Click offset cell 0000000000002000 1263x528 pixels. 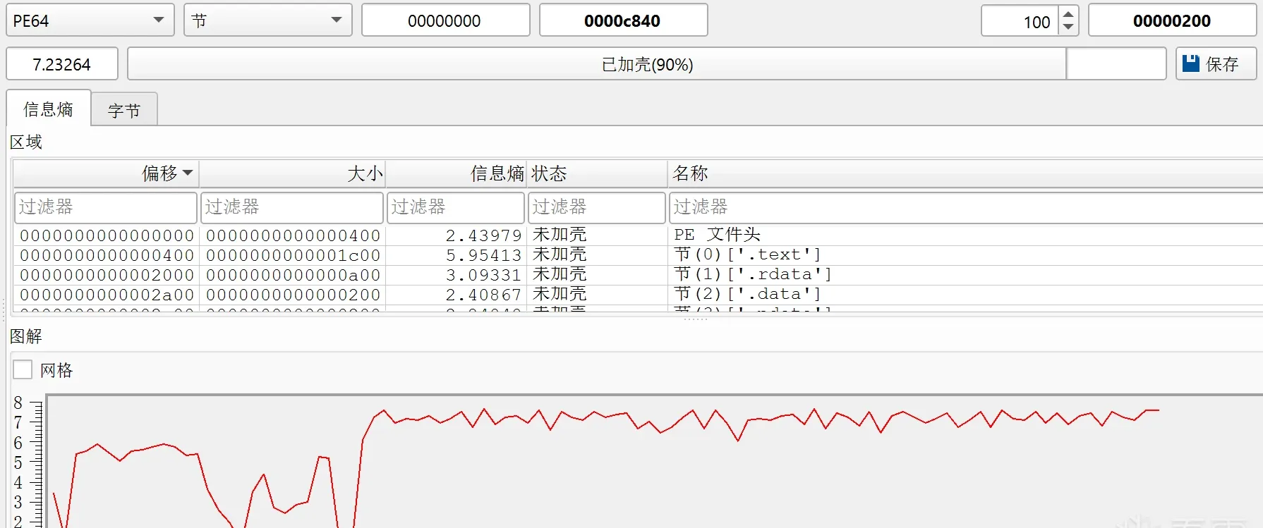(107, 275)
